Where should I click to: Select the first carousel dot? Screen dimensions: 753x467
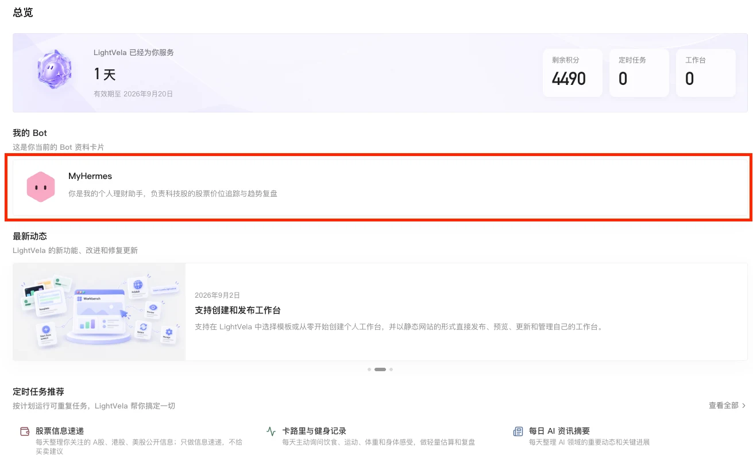[x=369, y=369]
